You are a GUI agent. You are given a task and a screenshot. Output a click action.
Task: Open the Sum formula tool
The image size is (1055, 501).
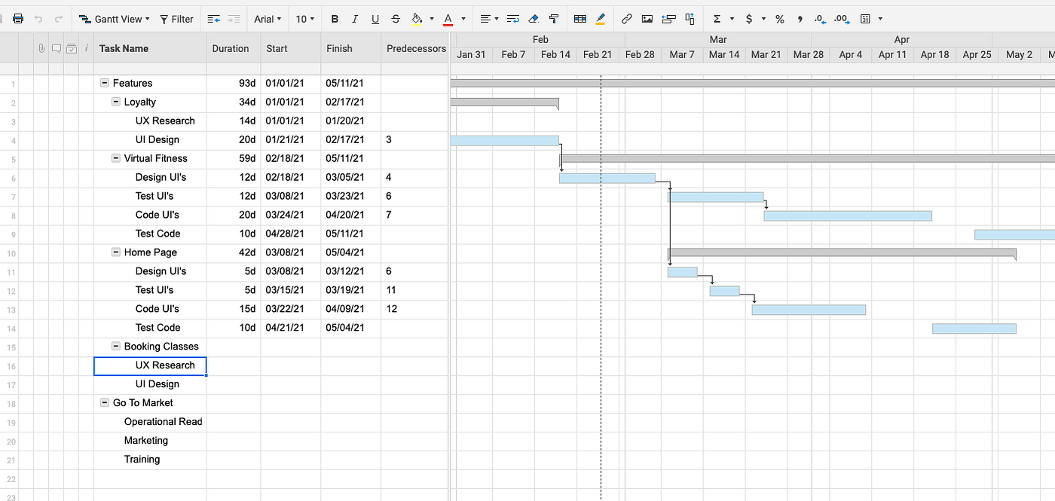[x=719, y=18]
